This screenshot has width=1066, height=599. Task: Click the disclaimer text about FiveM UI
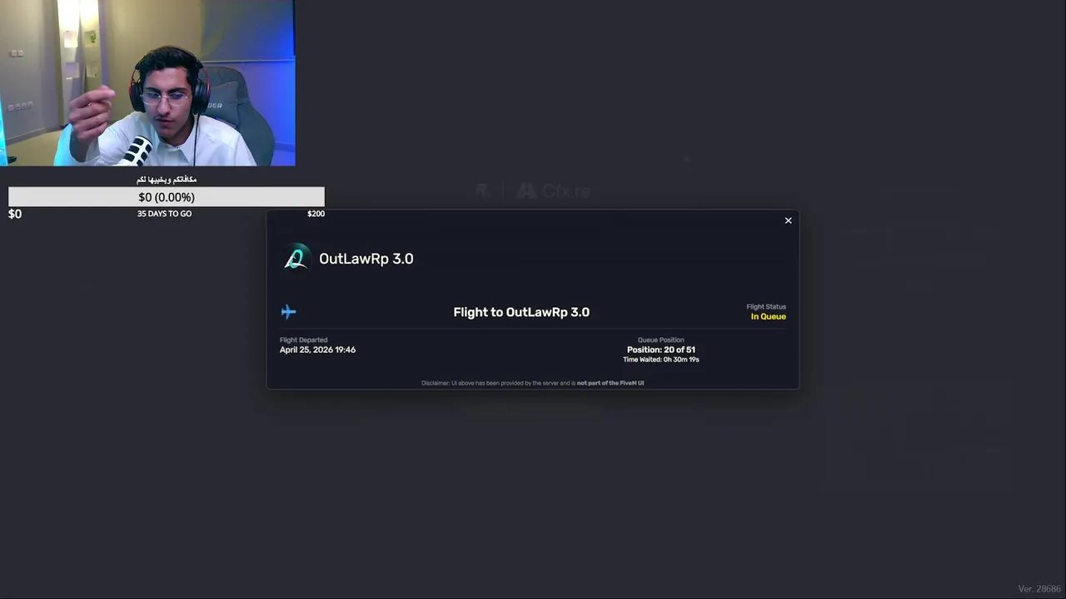pos(533,384)
